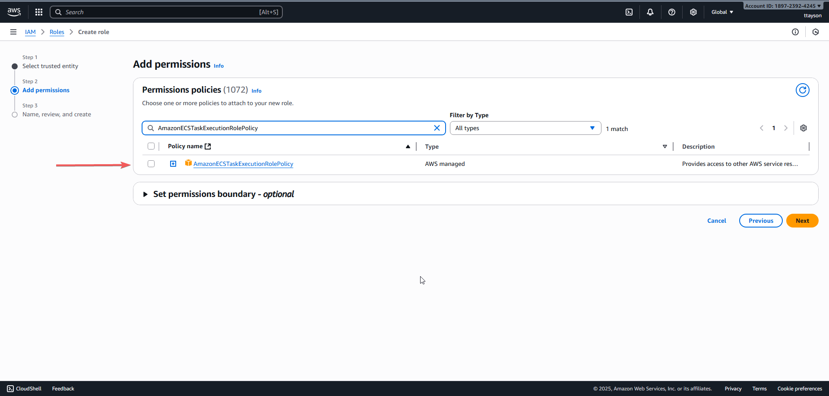829x396 pixels.
Task: Go to Roles breadcrumb
Action: [57, 32]
